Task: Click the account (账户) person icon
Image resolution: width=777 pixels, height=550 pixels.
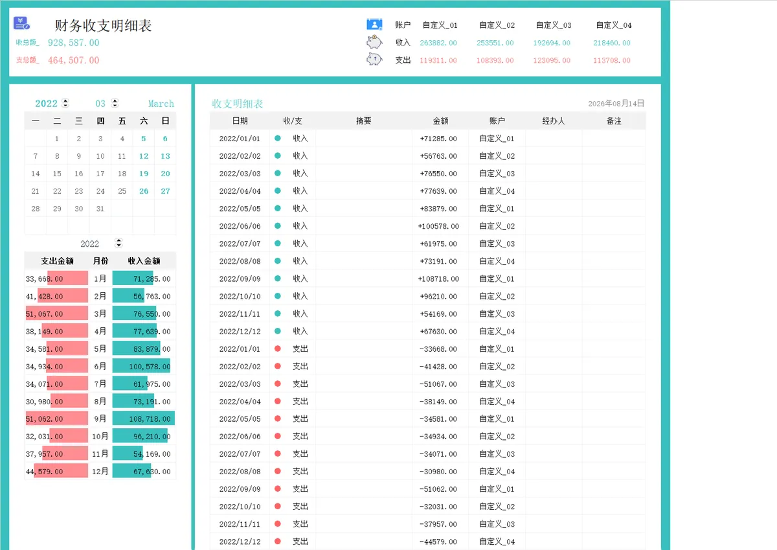Action: 374,25
